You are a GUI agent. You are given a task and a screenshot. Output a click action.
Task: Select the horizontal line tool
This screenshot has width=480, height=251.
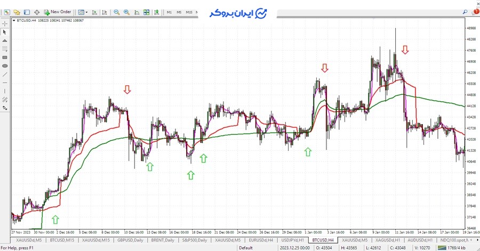pos(5,83)
